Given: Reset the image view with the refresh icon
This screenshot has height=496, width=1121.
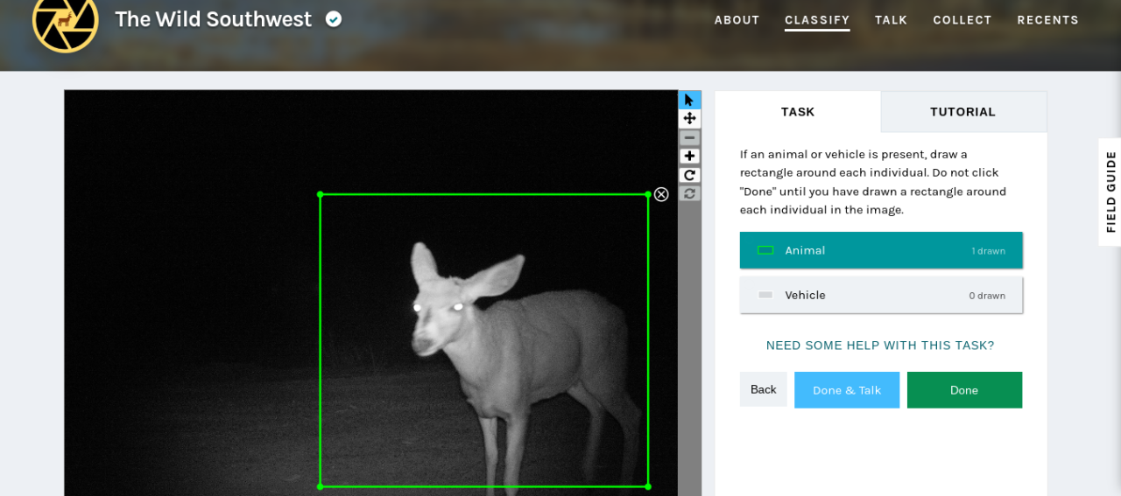Looking at the screenshot, I should click(x=689, y=193).
